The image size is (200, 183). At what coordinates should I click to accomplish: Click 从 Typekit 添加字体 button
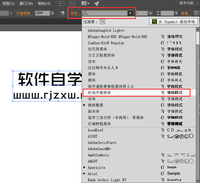tap(173, 22)
